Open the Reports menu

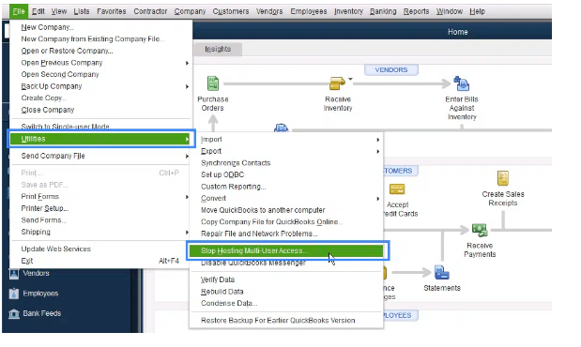(x=416, y=11)
